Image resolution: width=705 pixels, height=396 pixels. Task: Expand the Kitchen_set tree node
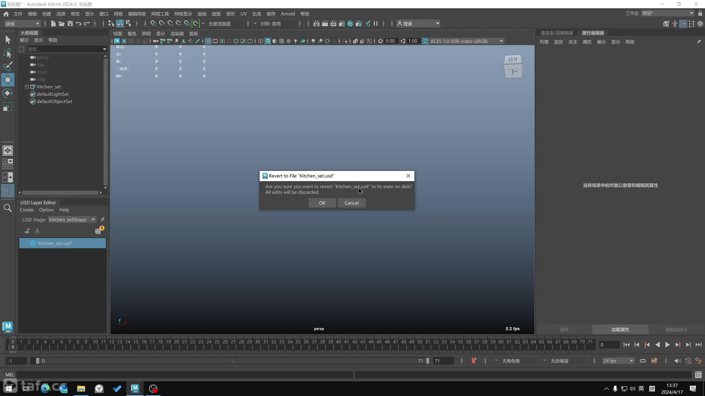click(27, 87)
